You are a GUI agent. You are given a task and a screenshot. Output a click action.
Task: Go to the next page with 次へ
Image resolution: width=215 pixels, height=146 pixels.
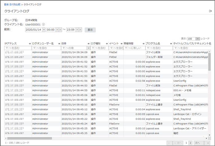pos(197,143)
